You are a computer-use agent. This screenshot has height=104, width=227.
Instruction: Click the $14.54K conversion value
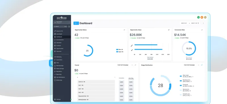[180, 35]
